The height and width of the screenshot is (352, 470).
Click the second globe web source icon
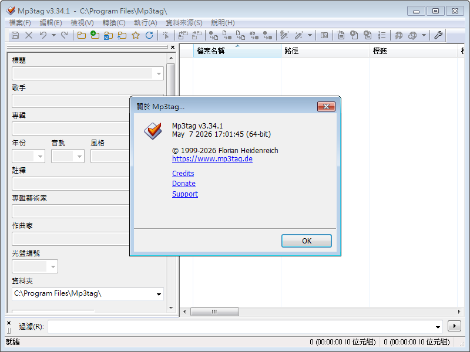[412, 35]
